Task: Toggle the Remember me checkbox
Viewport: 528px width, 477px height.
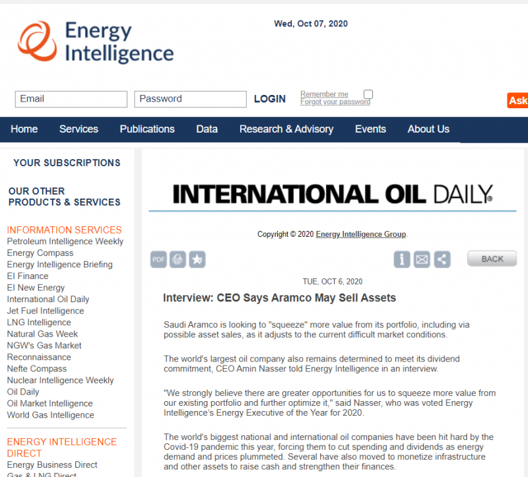Action: coord(368,94)
